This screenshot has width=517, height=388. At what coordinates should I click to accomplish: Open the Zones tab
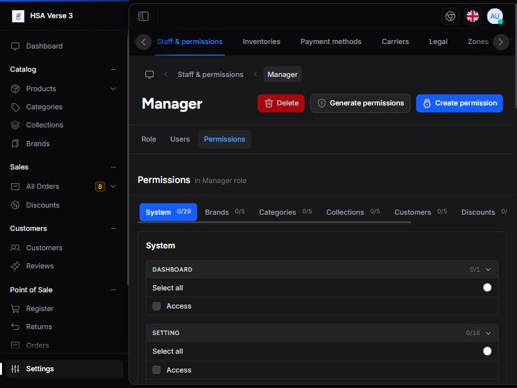coord(478,41)
